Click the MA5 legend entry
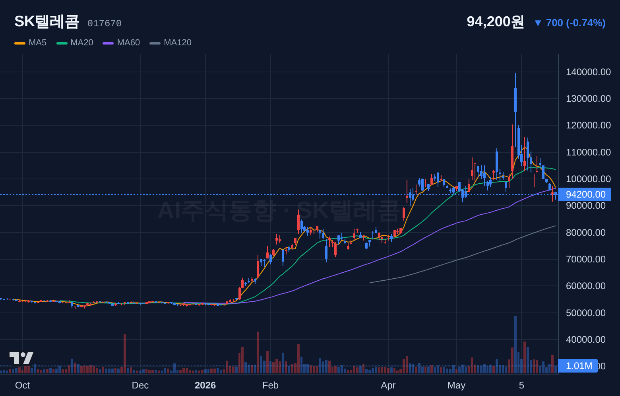The image size is (620, 396). (31, 43)
